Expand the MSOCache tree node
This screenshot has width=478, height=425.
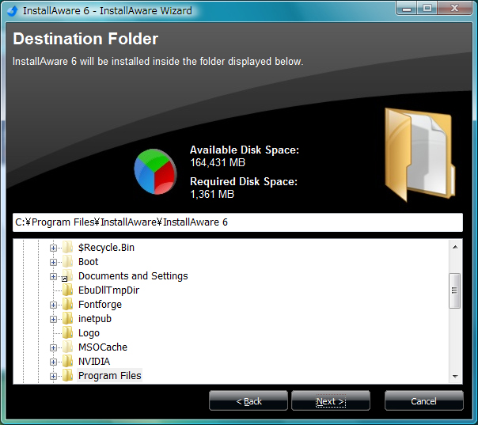(53, 347)
